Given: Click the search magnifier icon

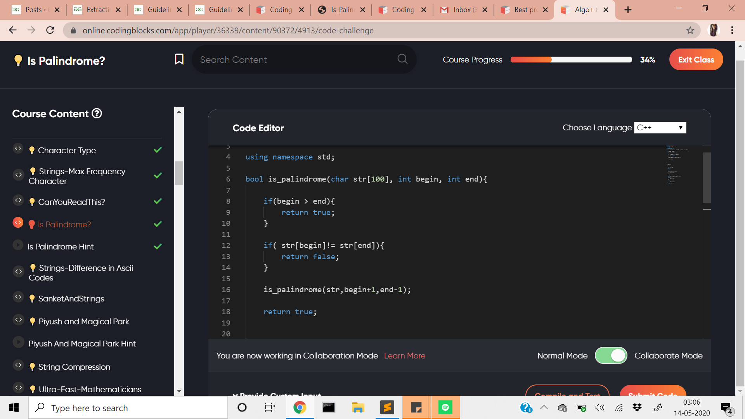Looking at the screenshot, I should coord(402,59).
